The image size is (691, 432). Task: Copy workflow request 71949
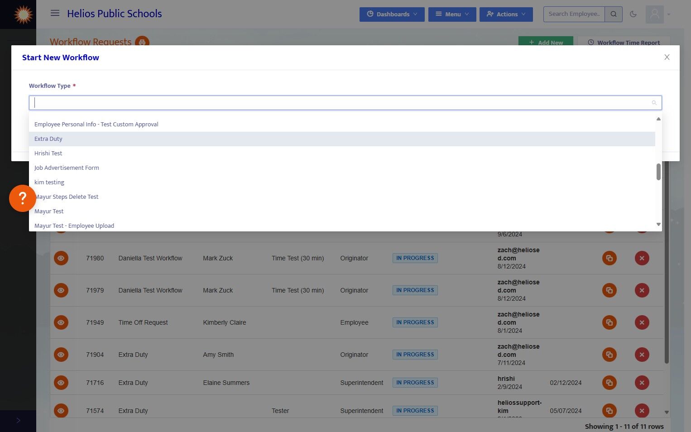click(609, 322)
